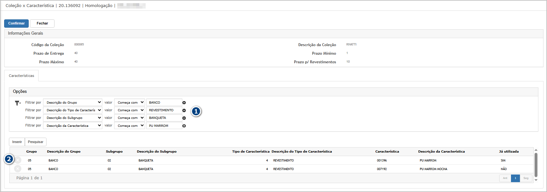Remove the REVESTIMENTO filter row
Screen dimensions: 547x192
tap(184, 110)
